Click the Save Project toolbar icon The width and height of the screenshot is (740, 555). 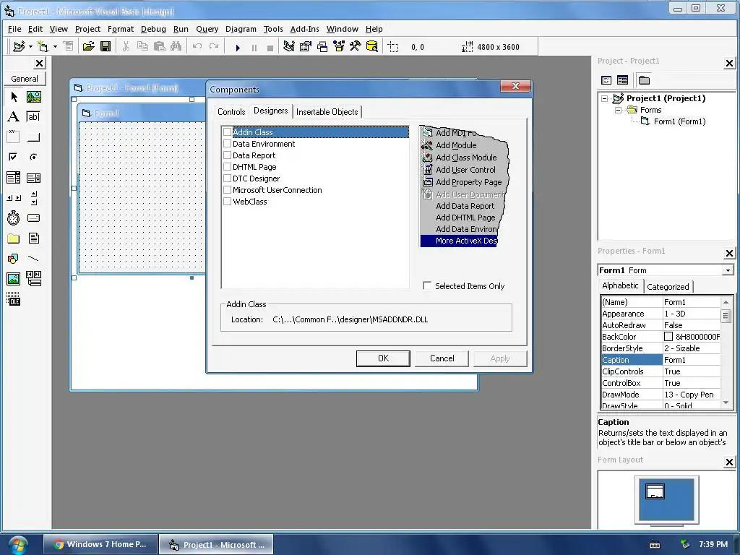tap(106, 46)
